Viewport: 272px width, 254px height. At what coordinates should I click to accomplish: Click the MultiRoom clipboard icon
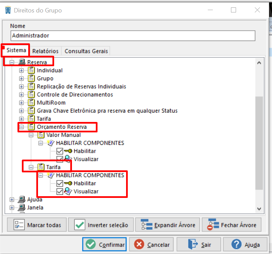[x=31, y=102]
